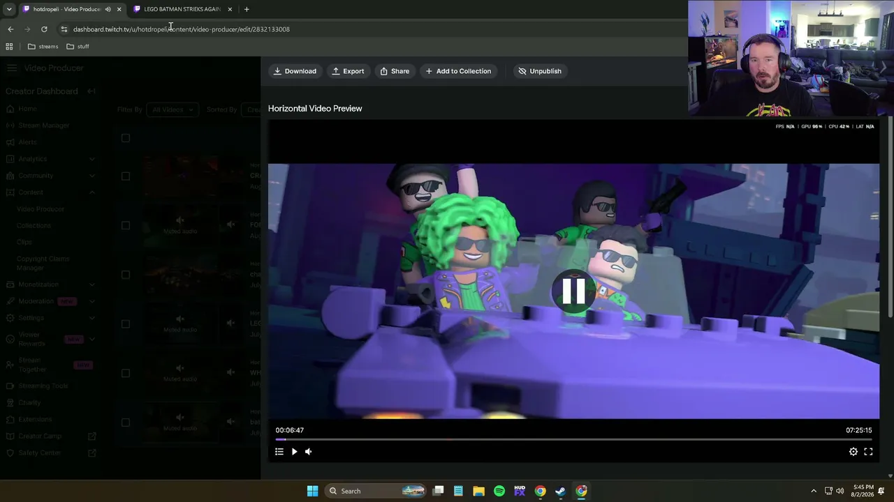Open the streams bookmark folder
894x502 pixels.
click(43, 47)
